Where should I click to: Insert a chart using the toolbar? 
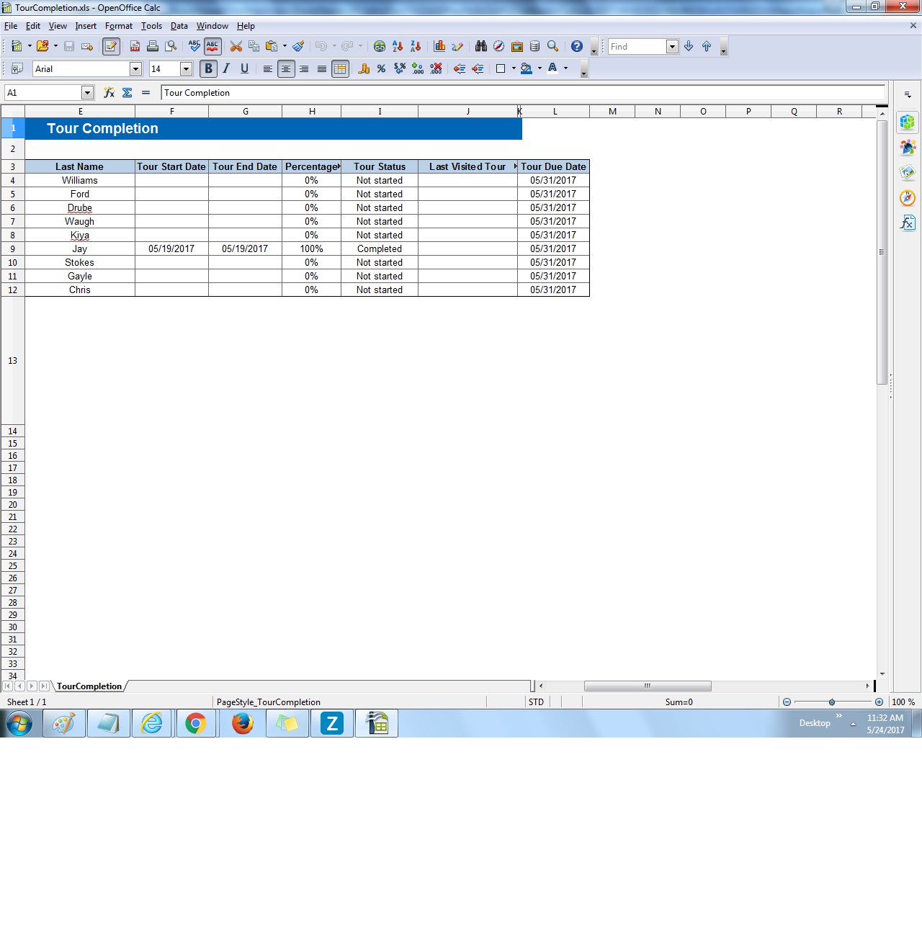[439, 47]
